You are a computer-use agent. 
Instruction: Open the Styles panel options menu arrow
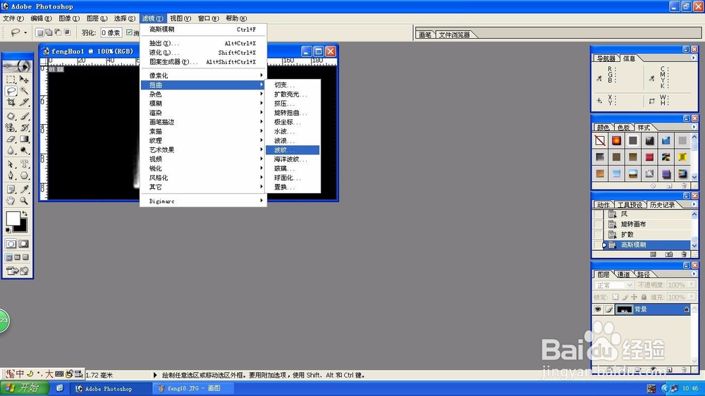693,128
